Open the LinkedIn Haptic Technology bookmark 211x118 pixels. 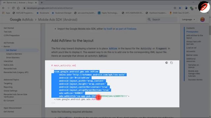point(108,13)
